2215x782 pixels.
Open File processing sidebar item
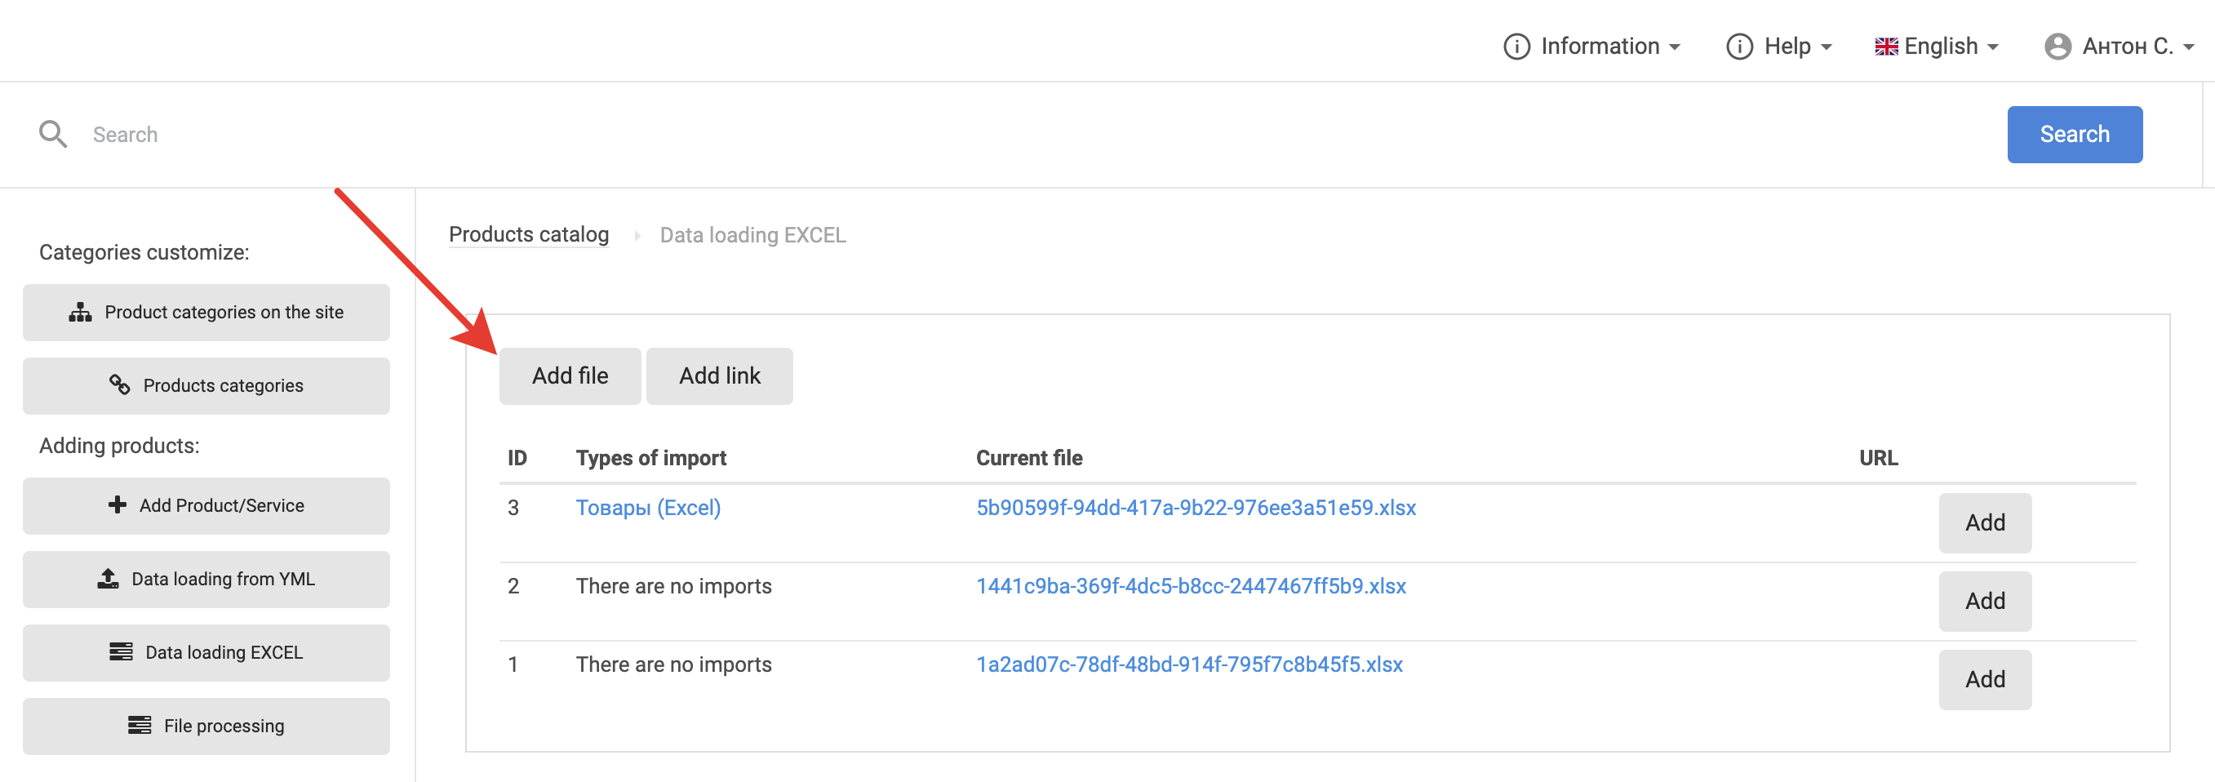(206, 726)
